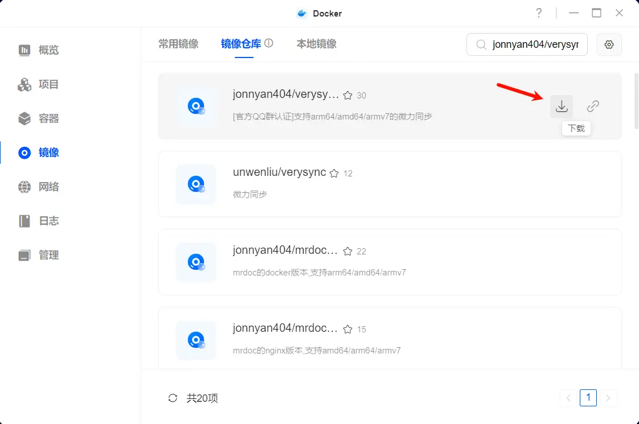Star icon of unwenliu/verysync

[334, 174]
